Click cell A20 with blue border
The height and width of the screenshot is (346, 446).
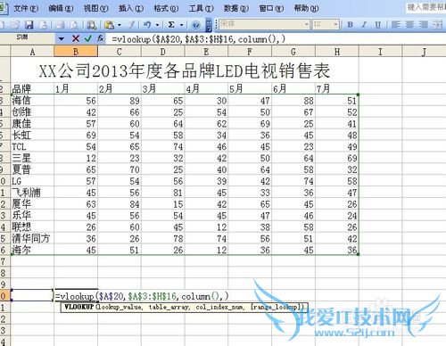[x=32, y=295]
